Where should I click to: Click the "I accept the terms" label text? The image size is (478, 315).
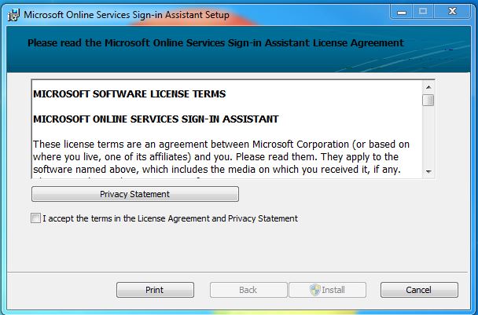pyautogui.click(x=170, y=218)
